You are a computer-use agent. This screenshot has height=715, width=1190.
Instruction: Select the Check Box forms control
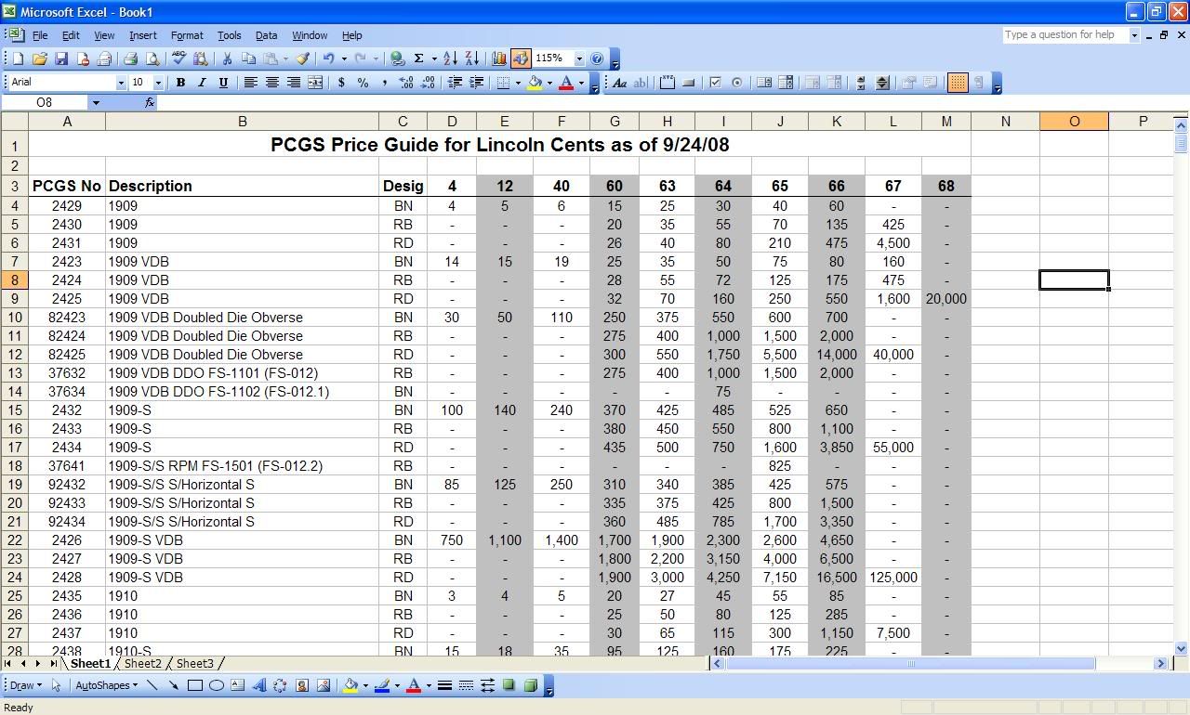click(715, 83)
